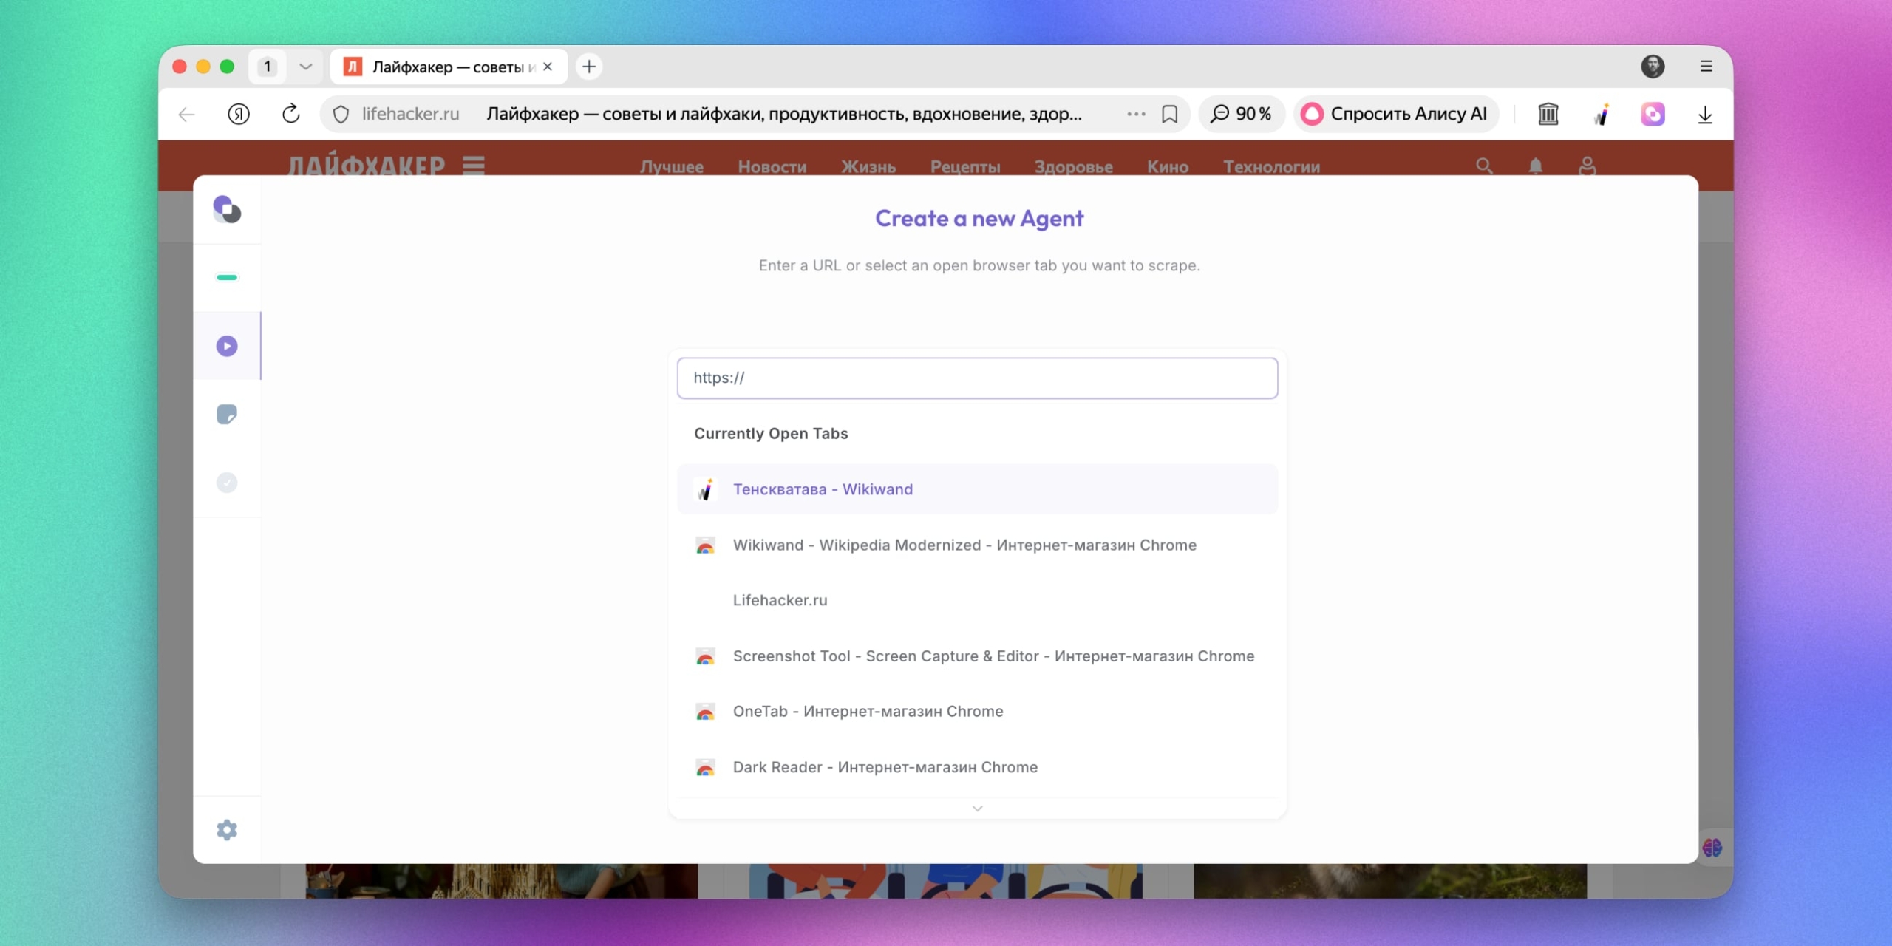Ask Alice AI via Спросить Алису AI
The height and width of the screenshot is (946, 1892).
pos(1395,114)
